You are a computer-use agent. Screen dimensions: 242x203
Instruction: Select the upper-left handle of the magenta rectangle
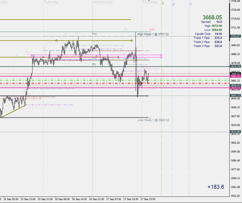click(x=32, y=55)
